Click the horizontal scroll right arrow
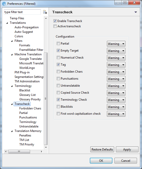Image resolution: width=142 pixels, height=169 pixels. (42, 151)
